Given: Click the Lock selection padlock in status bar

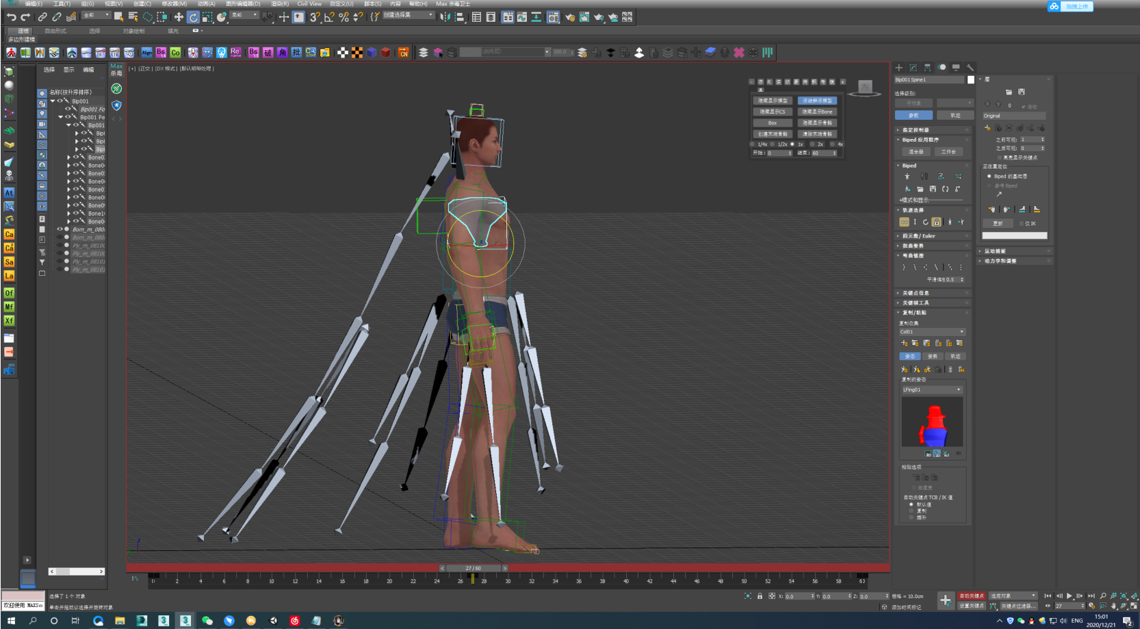Looking at the screenshot, I should (x=760, y=596).
